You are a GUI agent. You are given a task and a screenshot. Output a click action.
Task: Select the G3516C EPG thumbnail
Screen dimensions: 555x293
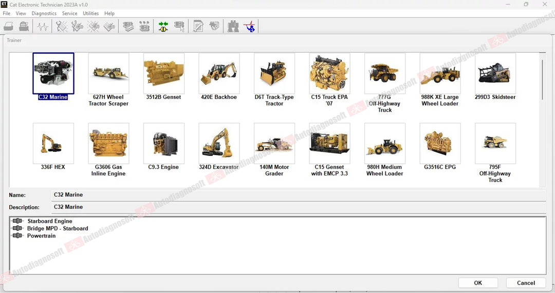click(440, 143)
